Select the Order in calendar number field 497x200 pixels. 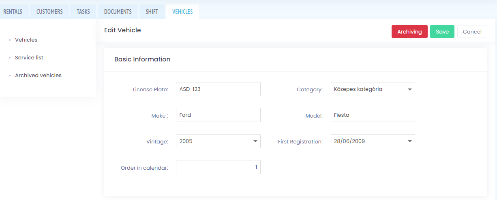pos(218,167)
